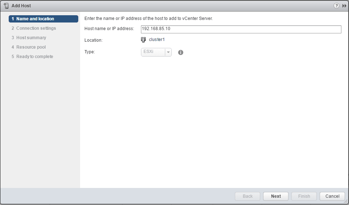Jump to the Ready to complete step
This screenshot has width=349, height=205.
(x=34, y=57)
